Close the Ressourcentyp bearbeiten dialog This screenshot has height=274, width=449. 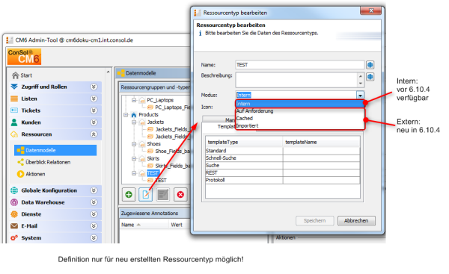[371, 11]
